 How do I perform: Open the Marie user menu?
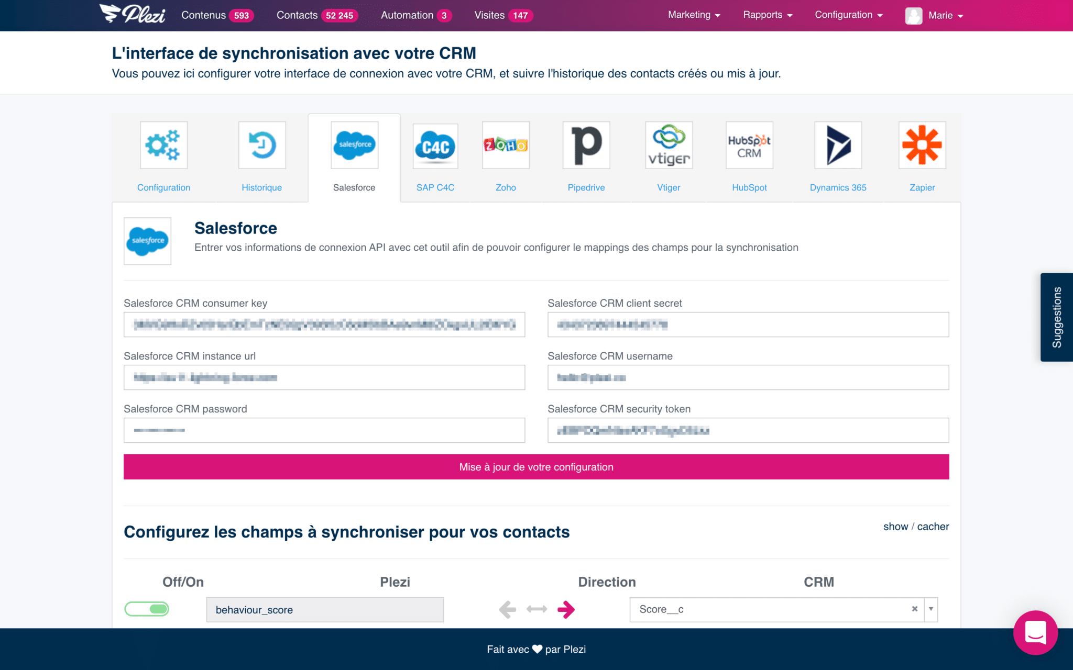click(946, 16)
